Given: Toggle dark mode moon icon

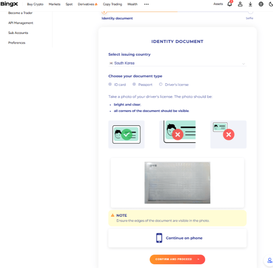Looking at the screenshot, I should 271,4.
